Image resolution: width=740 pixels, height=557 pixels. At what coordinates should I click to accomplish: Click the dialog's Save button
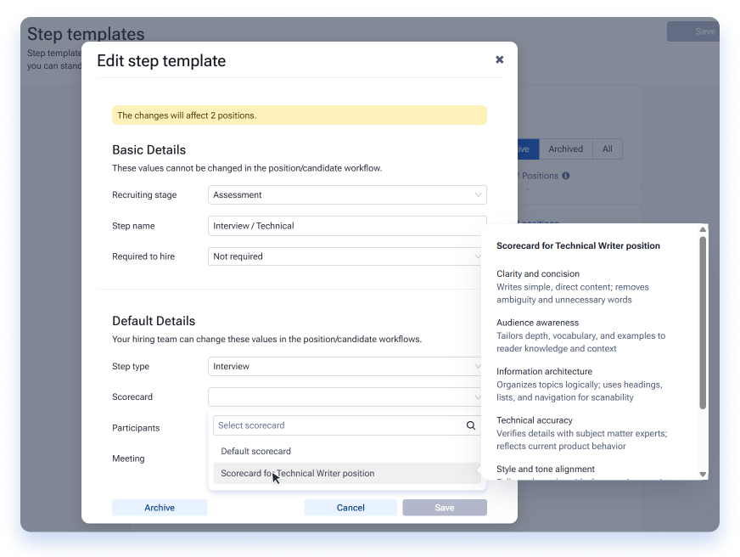tap(445, 508)
